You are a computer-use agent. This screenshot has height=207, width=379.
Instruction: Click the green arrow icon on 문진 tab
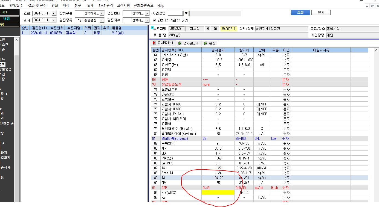[x=206, y=43]
